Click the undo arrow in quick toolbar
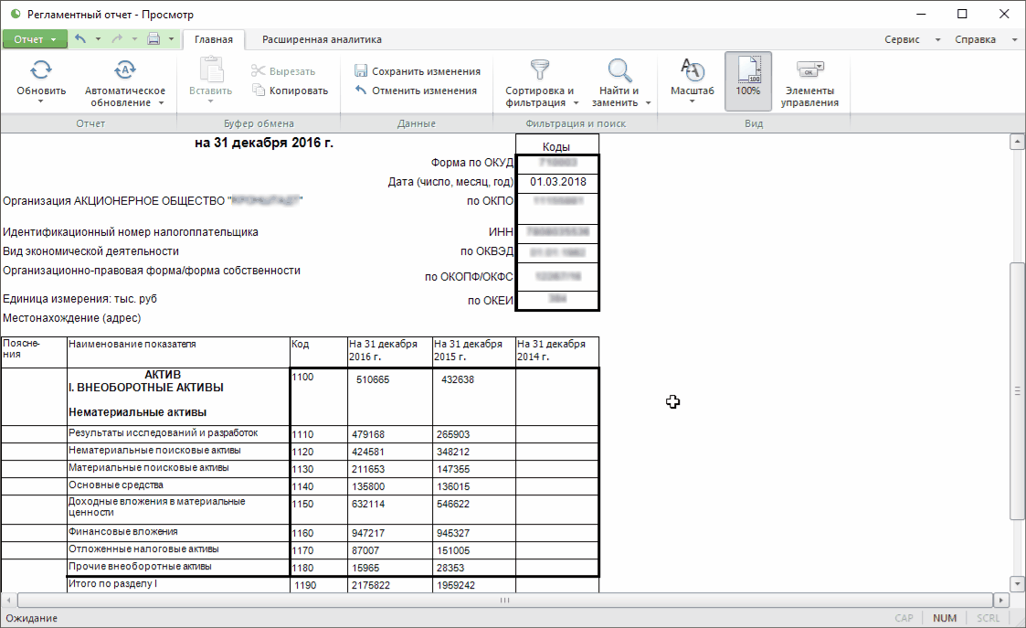Image resolution: width=1026 pixels, height=628 pixels. pyautogui.click(x=80, y=38)
